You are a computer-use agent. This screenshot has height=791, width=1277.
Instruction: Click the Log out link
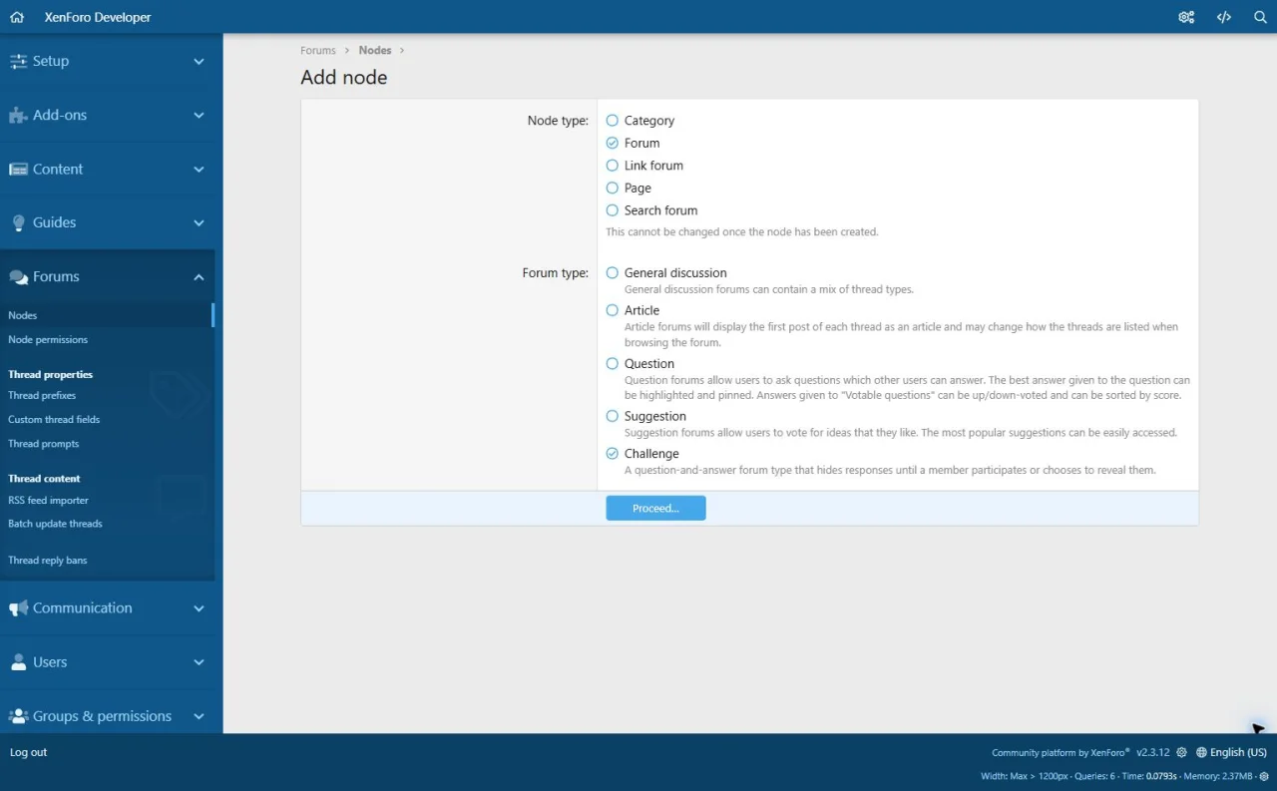pos(28,753)
